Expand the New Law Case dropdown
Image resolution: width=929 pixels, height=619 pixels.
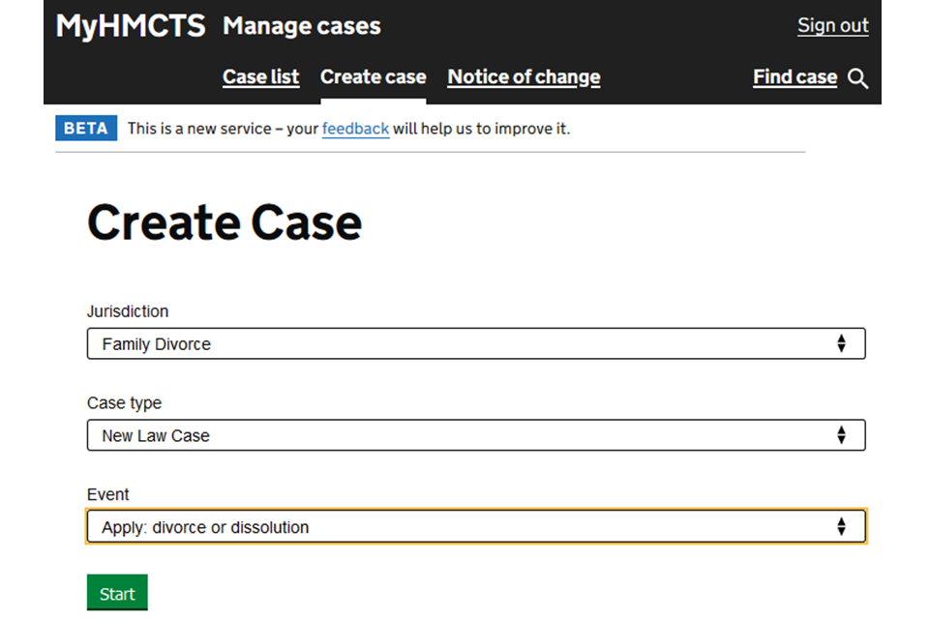point(475,435)
